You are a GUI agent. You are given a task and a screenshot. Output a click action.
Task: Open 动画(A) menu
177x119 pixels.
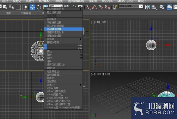click(59, 1)
